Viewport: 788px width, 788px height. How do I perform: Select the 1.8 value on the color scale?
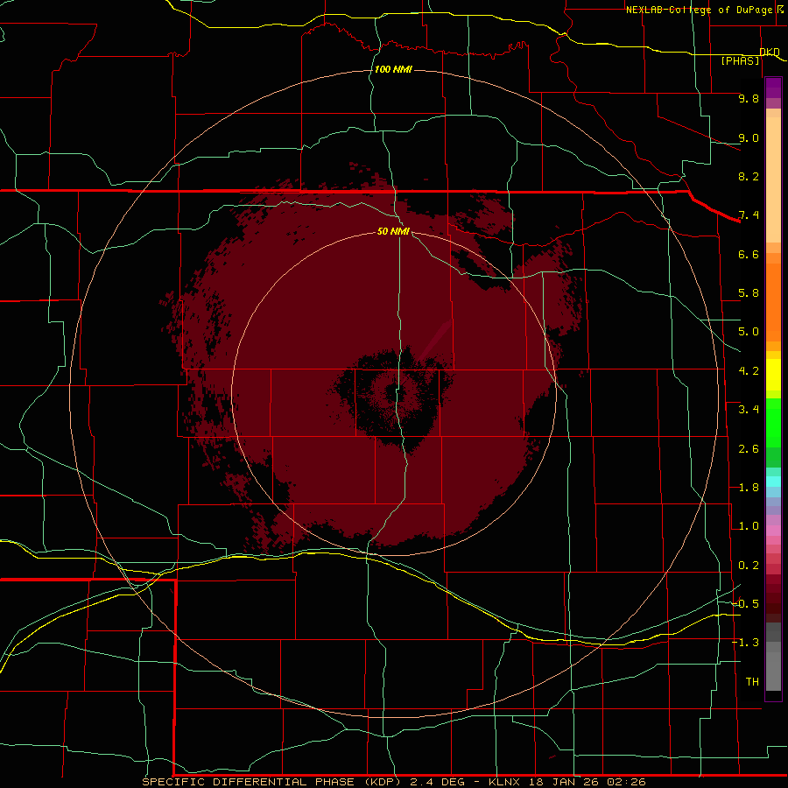[749, 488]
